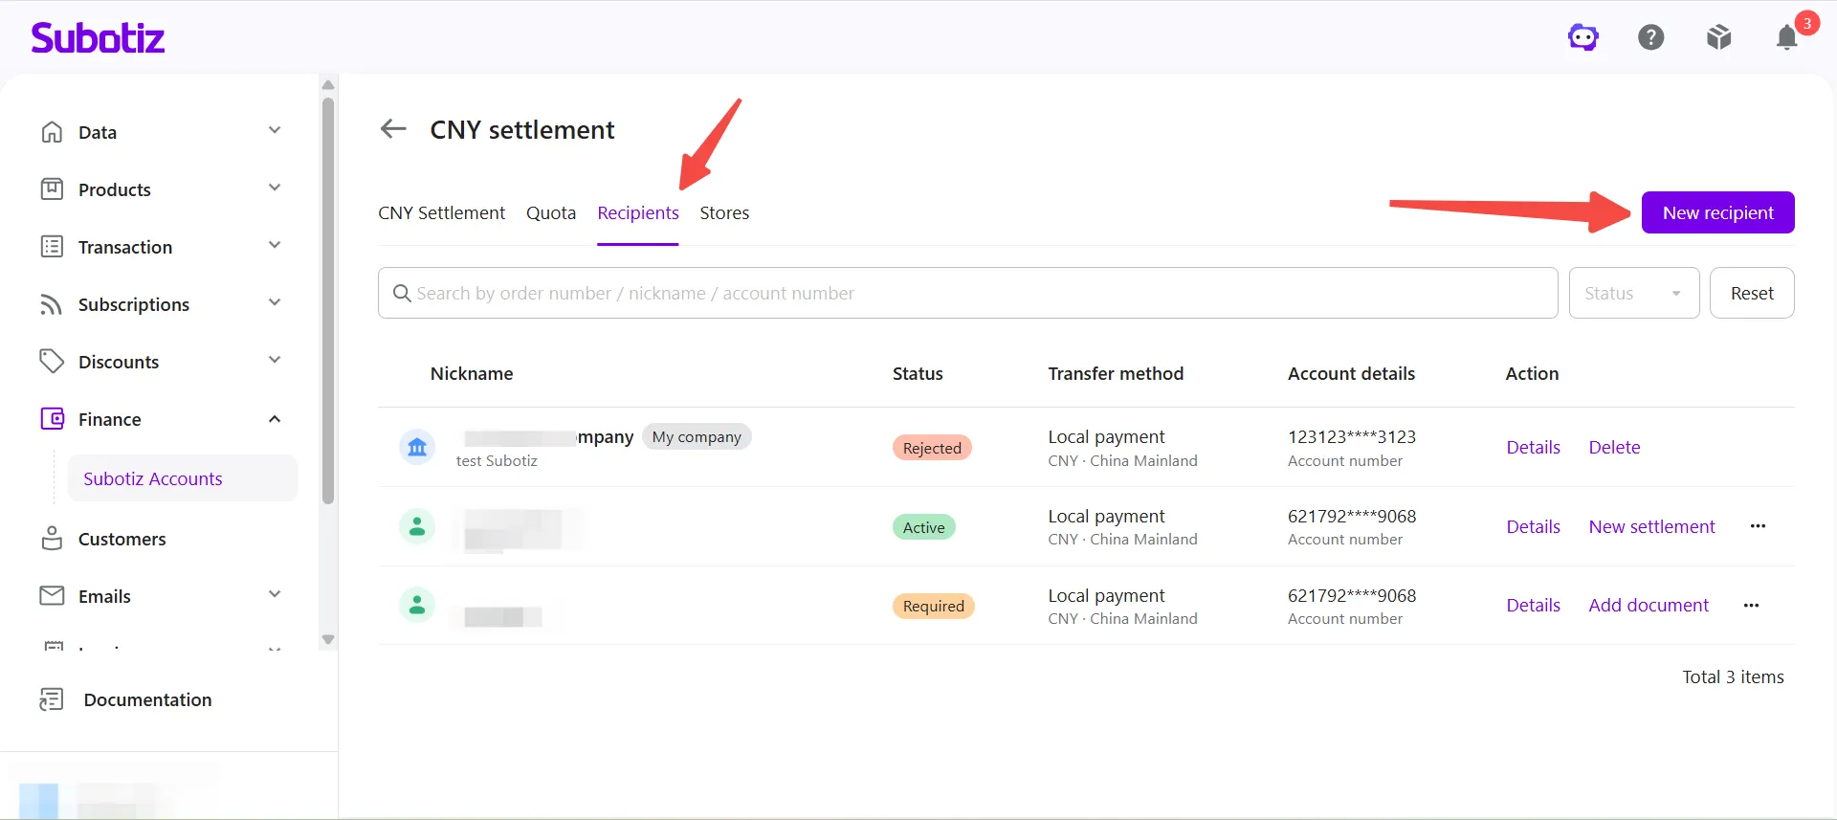Open notifications bell with 3 badge

pos(1787,36)
